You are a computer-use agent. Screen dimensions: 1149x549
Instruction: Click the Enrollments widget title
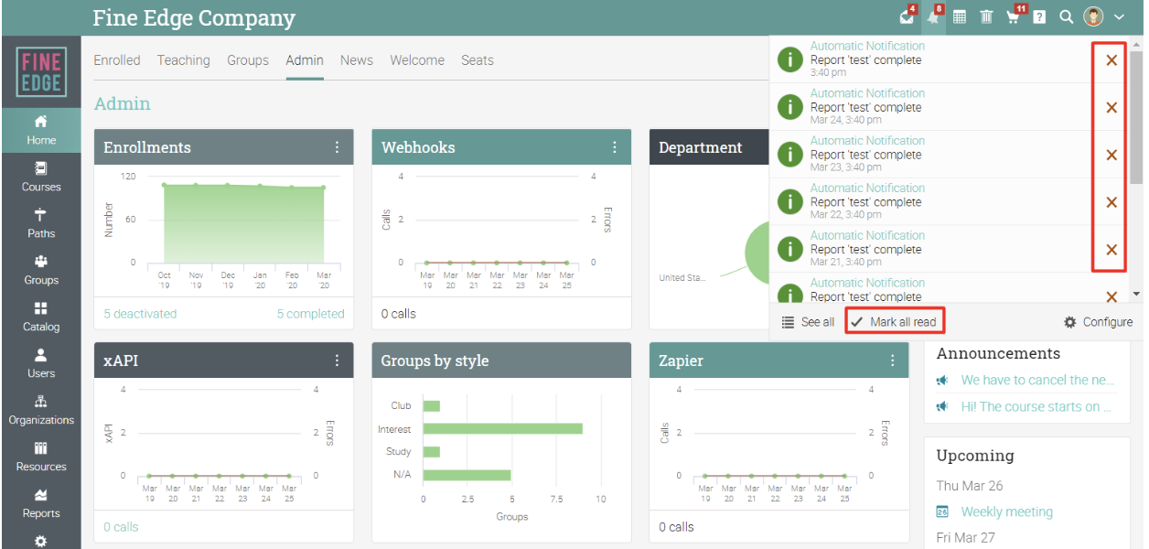coord(147,147)
